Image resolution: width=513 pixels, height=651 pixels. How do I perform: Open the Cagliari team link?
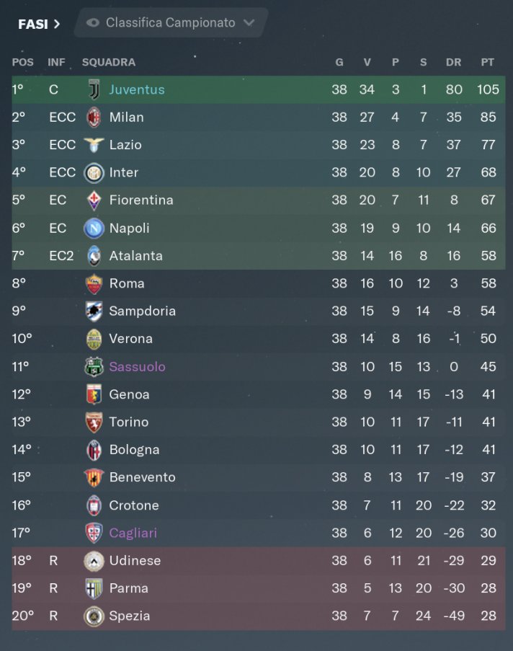click(x=133, y=533)
